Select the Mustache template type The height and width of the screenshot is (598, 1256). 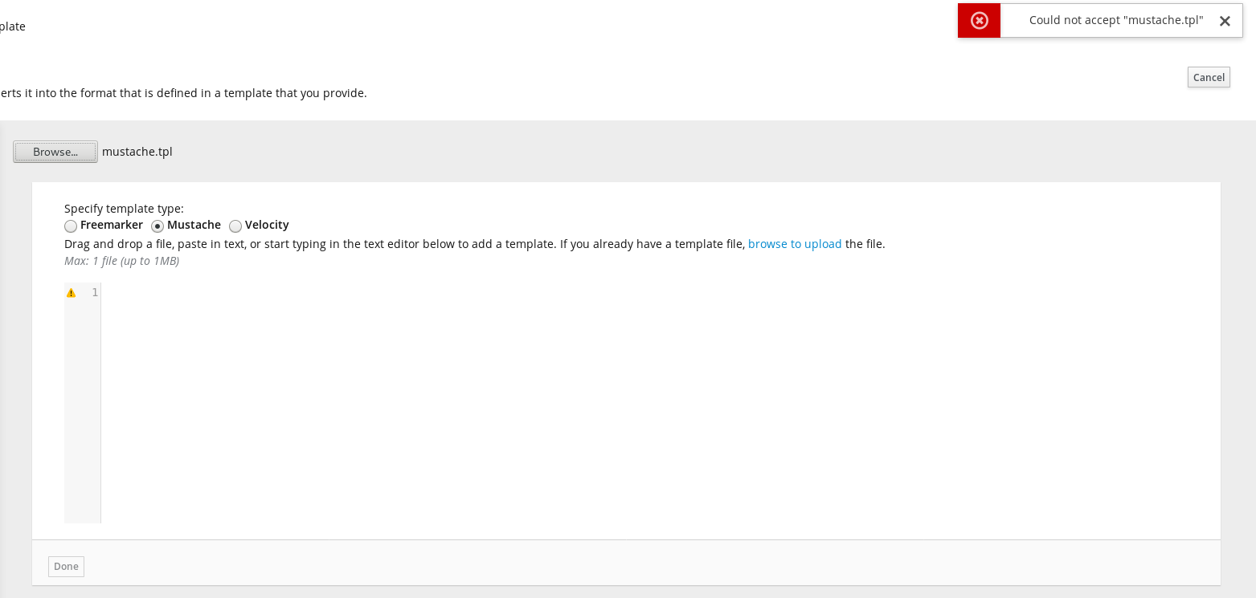(158, 226)
